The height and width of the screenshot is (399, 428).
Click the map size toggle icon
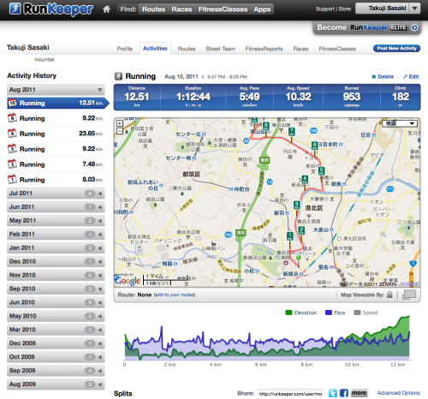point(409,295)
